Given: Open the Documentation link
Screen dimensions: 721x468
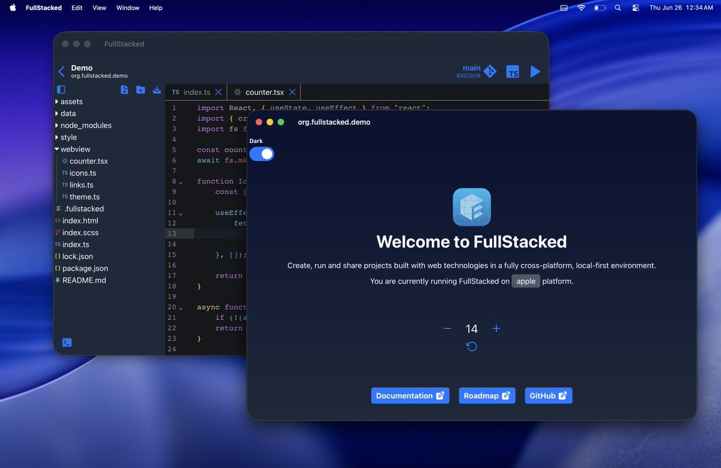Looking at the screenshot, I should click(410, 395).
